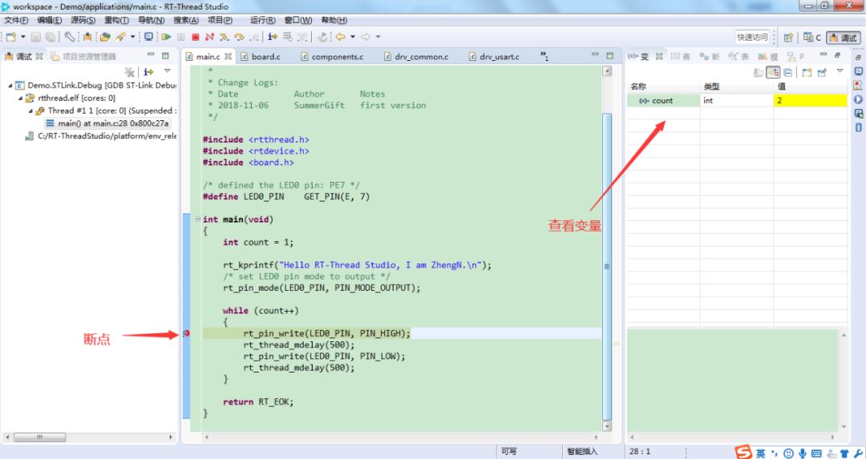Click the New file icon in toolbar
The image size is (866, 459).
(11, 37)
